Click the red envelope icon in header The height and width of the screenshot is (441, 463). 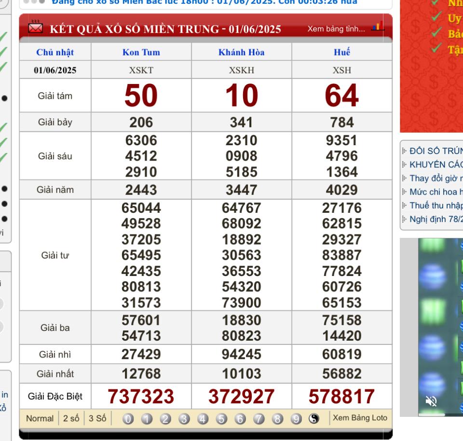[x=35, y=28]
